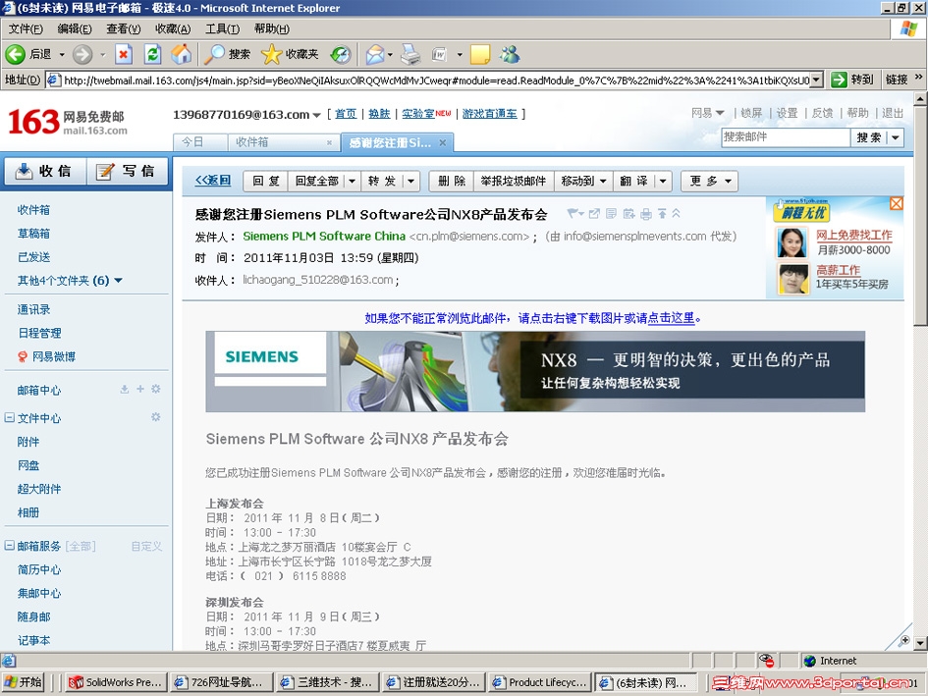Open the 工具(T) menu
Viewport: 928px width, 696px height.
point(222,28)
